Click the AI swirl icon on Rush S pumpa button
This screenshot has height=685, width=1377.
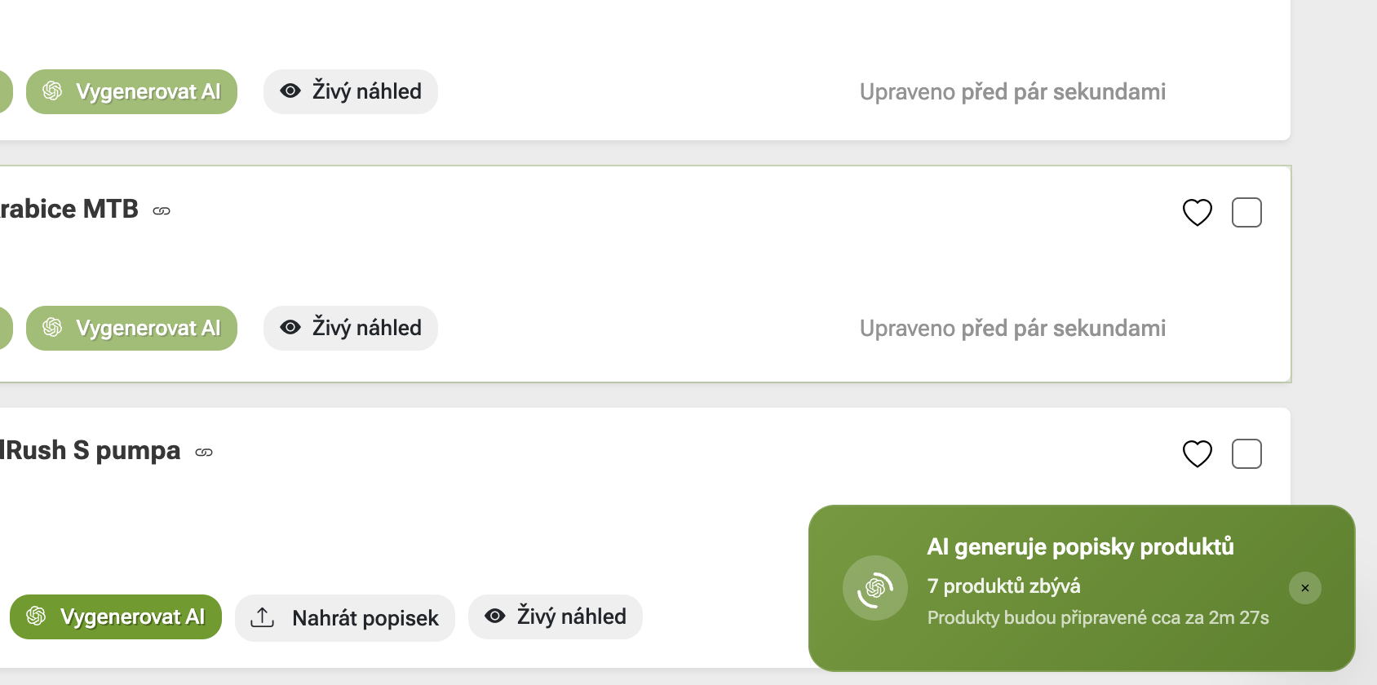coord(36,616)
